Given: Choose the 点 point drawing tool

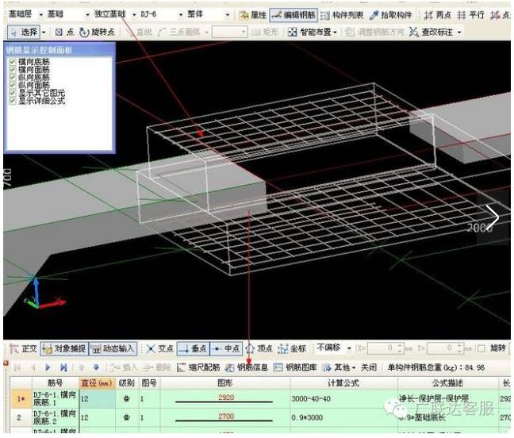Looking at the screenshot, I should 64,32.
